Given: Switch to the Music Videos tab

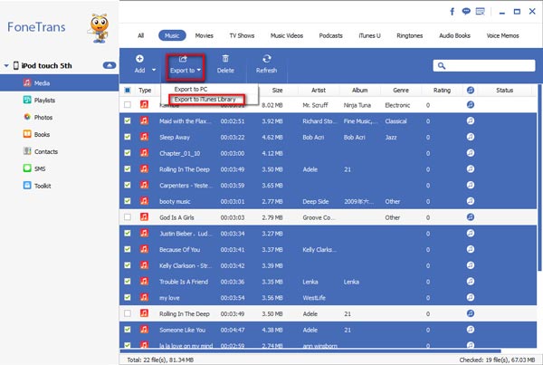Looking at the screenshot, I should pos(287,35).
